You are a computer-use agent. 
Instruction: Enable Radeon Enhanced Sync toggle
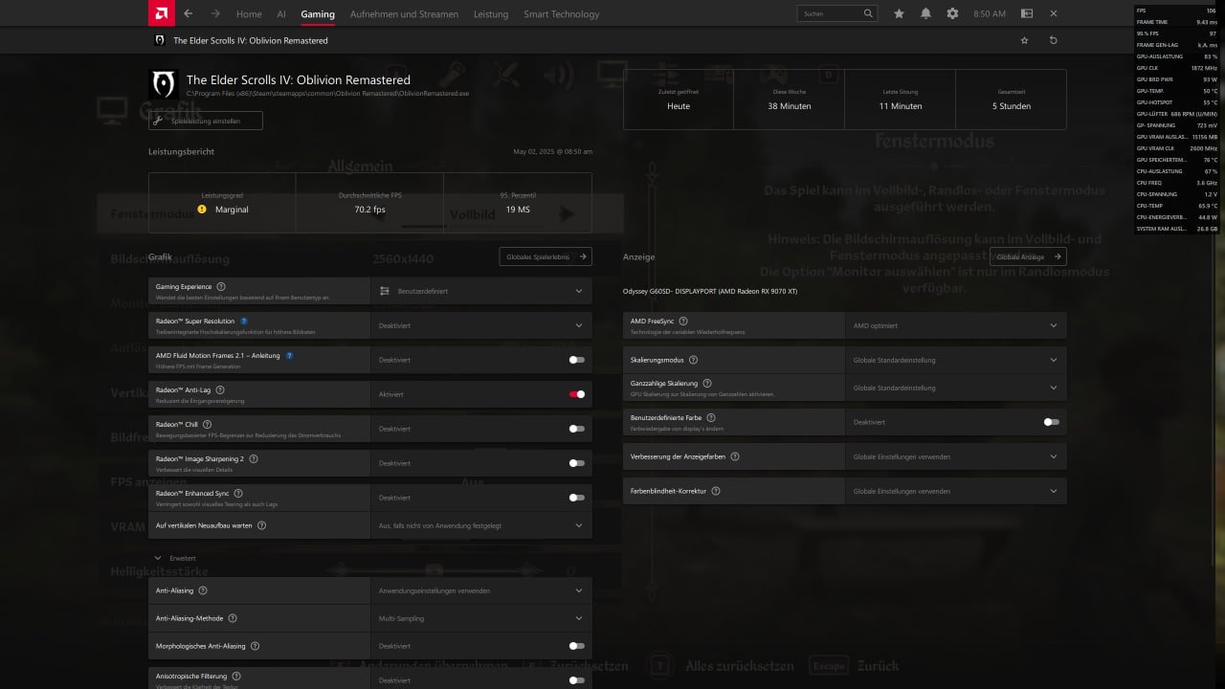(x=576, y=498)
